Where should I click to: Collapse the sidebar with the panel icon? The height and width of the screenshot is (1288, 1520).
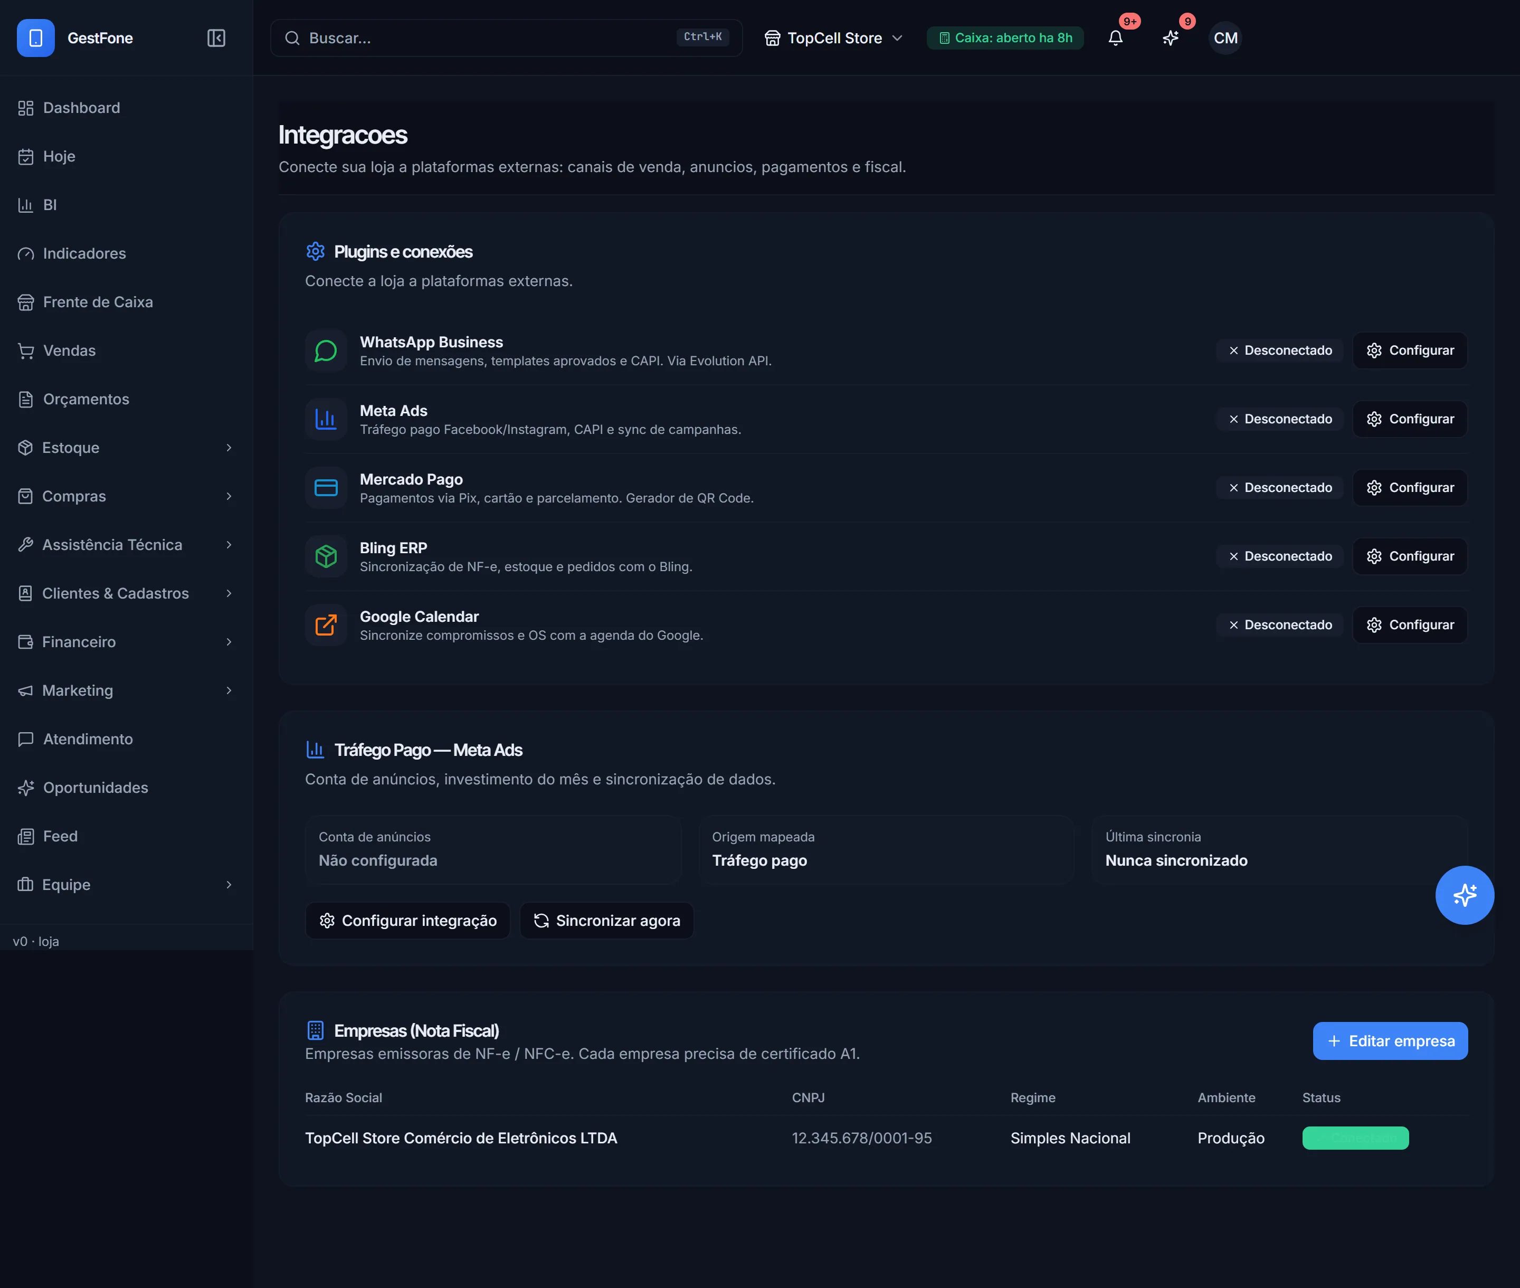point(216,38)
